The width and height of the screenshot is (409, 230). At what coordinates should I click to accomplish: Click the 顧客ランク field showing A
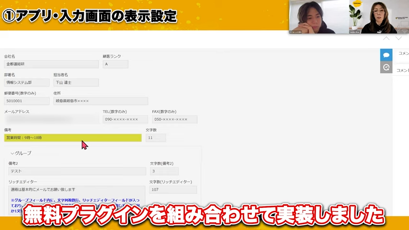pyautogui.click(x=115, y=64)
